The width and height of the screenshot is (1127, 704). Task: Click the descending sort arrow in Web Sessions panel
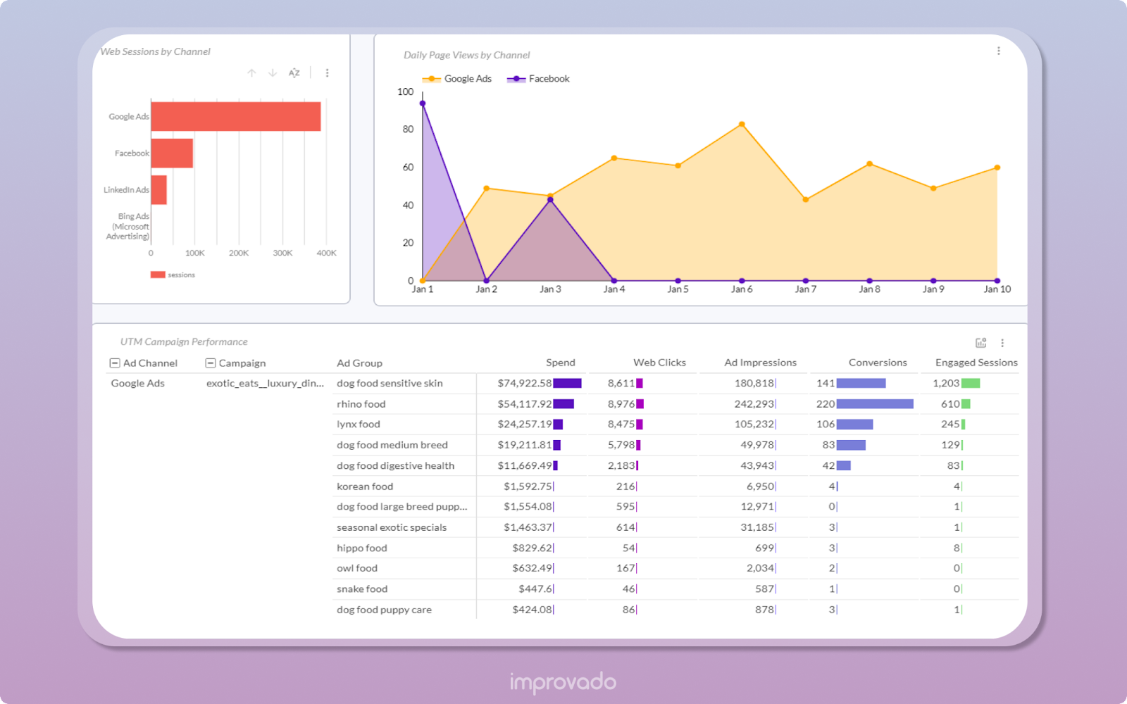(272, 73)
